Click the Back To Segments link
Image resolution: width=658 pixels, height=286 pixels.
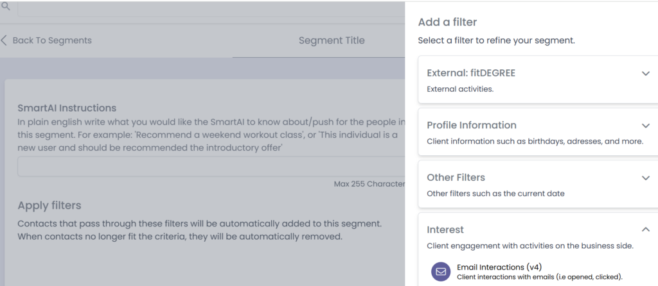pos(52,40)
